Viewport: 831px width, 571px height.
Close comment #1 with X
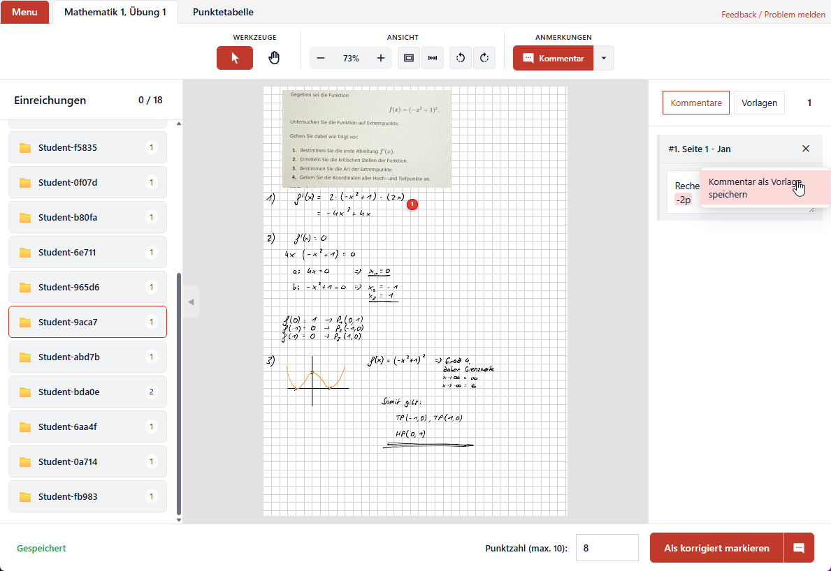(806, 149)
